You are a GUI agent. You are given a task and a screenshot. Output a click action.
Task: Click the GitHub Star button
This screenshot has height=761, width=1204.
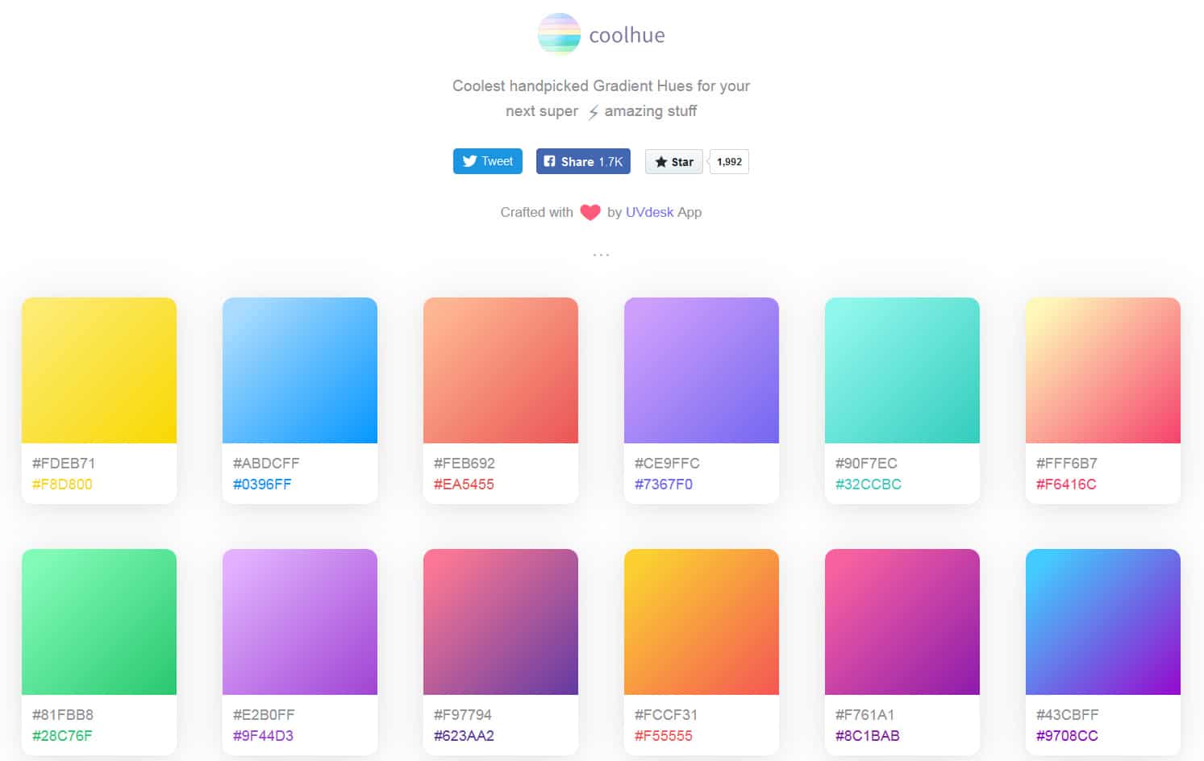(674, 162)
